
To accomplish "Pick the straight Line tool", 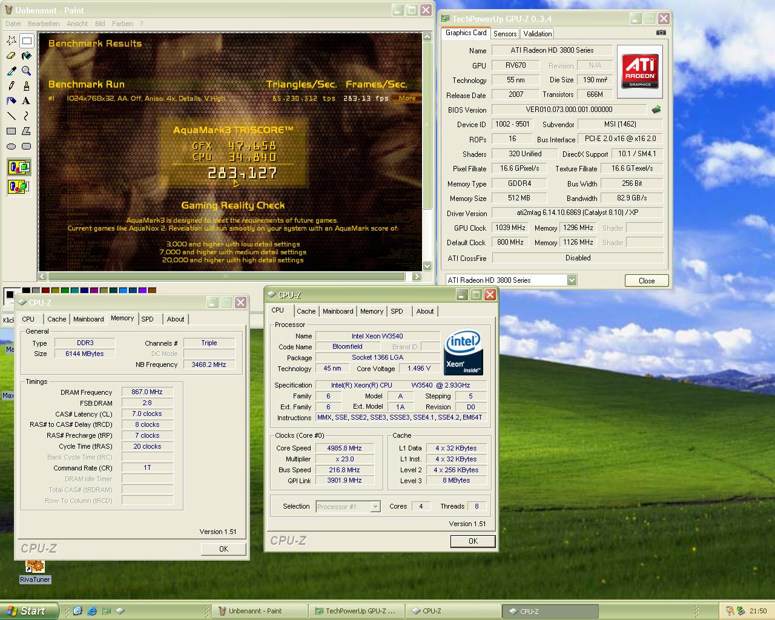I will click(x=12, y=116).
